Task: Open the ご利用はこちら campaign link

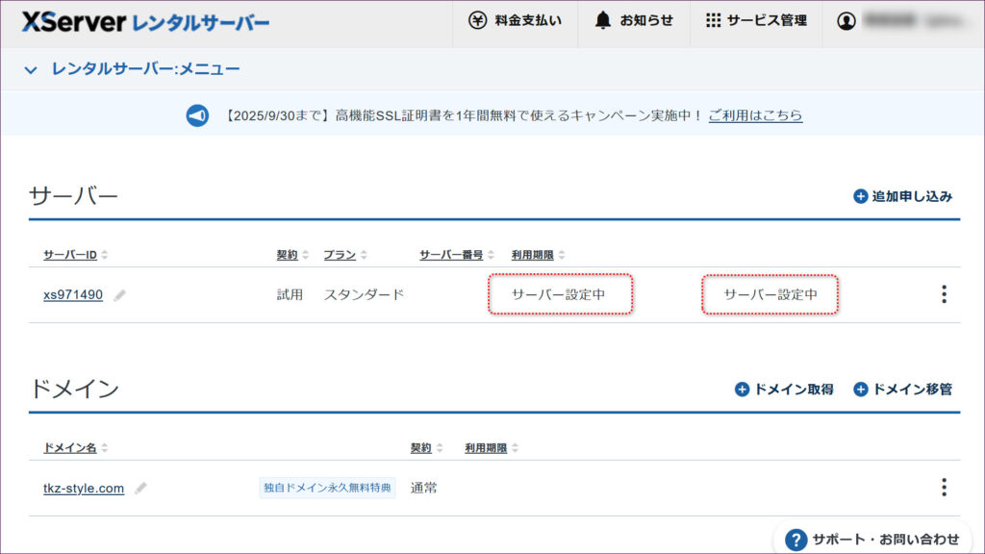Action: pyautogui.click(x=755, y=115)
